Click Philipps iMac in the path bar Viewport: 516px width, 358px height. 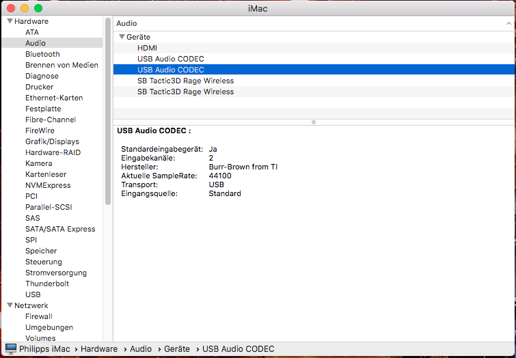[x=44, y=349]
